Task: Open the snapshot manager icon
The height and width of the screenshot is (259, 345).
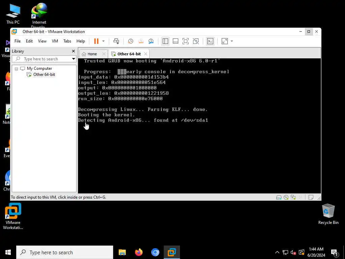Action: [151, 41]
